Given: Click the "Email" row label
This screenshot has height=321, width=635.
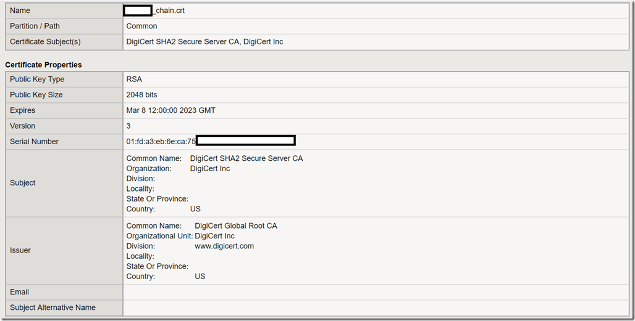Looking at the screenshot, I should point(19,292).
